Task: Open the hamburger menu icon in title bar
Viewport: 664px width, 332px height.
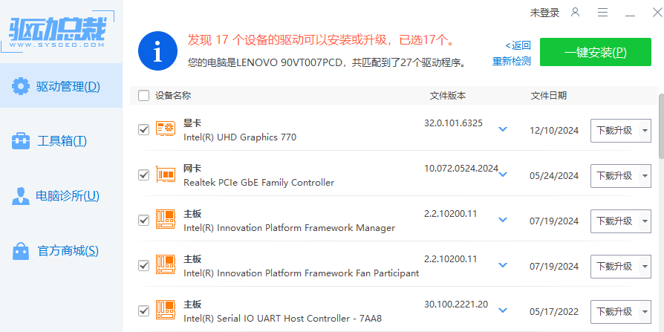Action: (x=602, y=13)
